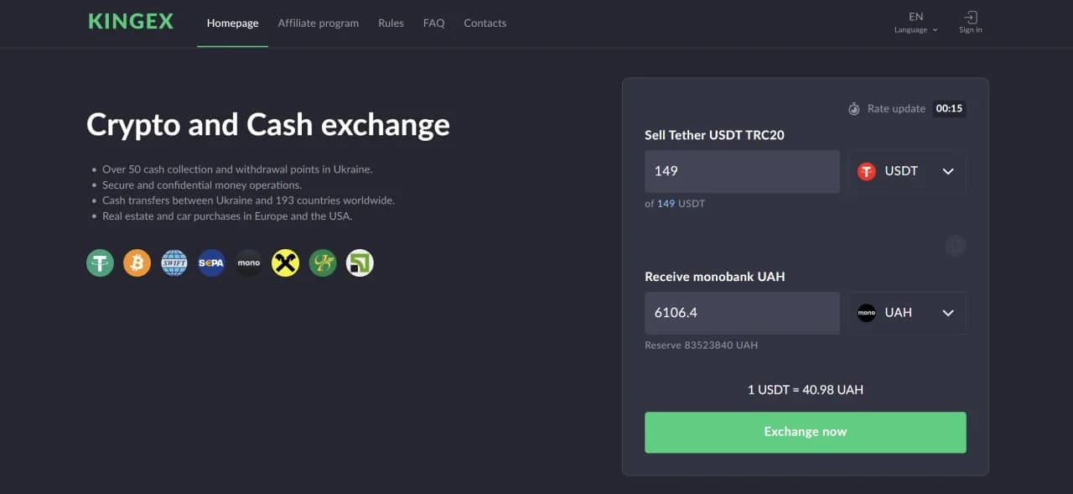Click the SWIFT transfer icon

pyautogui.click(x=174, y=263)
